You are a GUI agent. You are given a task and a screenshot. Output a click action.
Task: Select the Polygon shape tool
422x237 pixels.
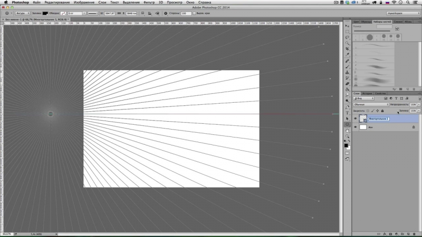coord(347,124)
